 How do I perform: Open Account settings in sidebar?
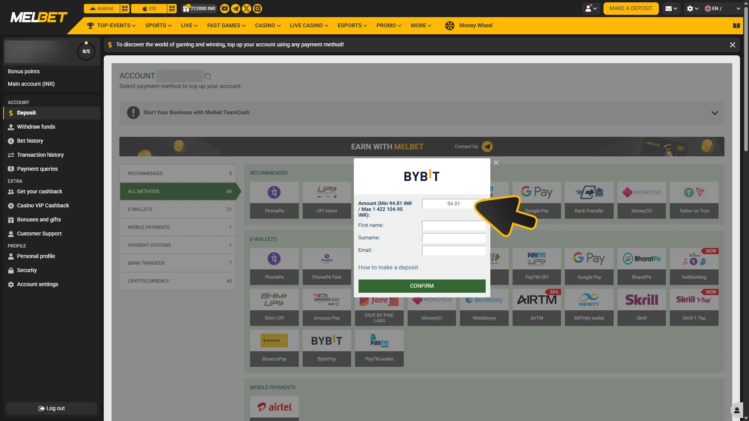(x=51, y=285)
